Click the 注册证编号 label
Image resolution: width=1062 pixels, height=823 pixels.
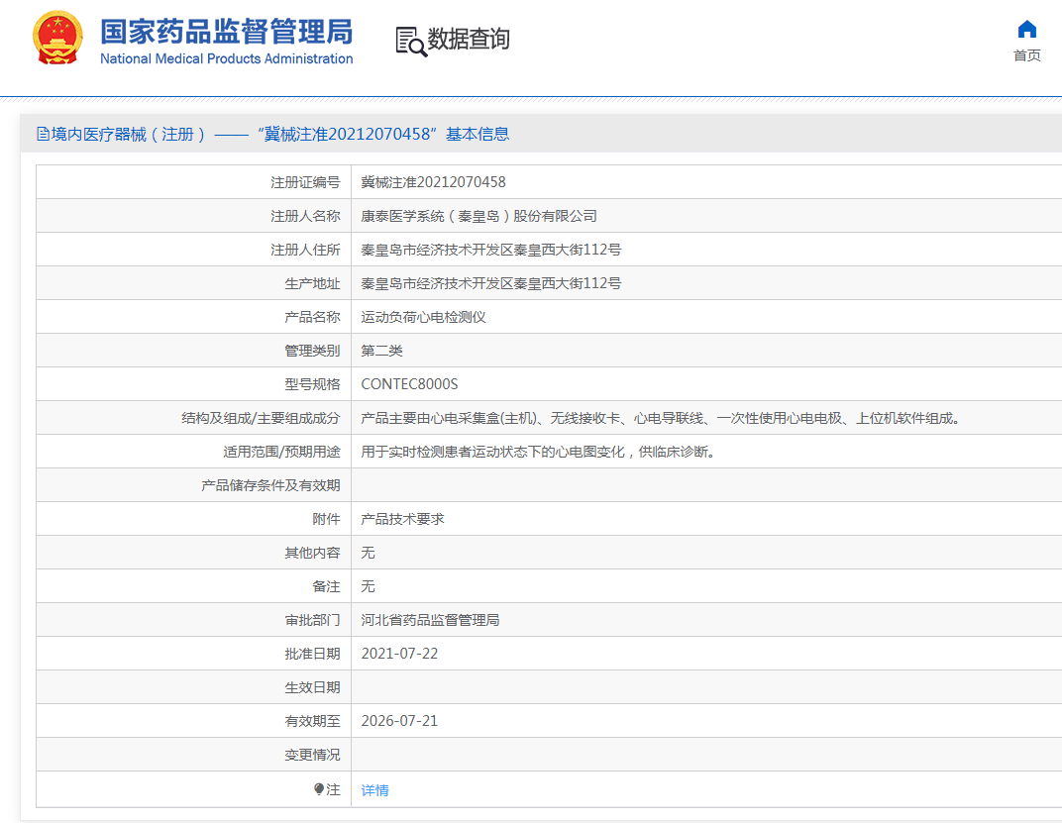[x=305, y=182]
